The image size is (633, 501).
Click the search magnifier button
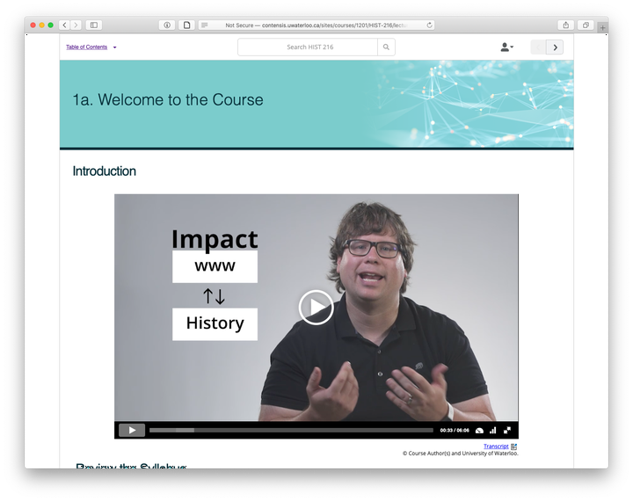point(386,47)
